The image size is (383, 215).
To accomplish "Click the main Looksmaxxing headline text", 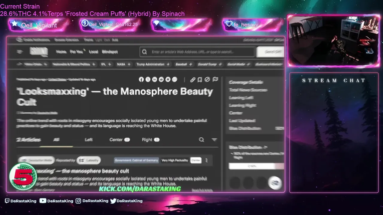I will pos(115,96).
